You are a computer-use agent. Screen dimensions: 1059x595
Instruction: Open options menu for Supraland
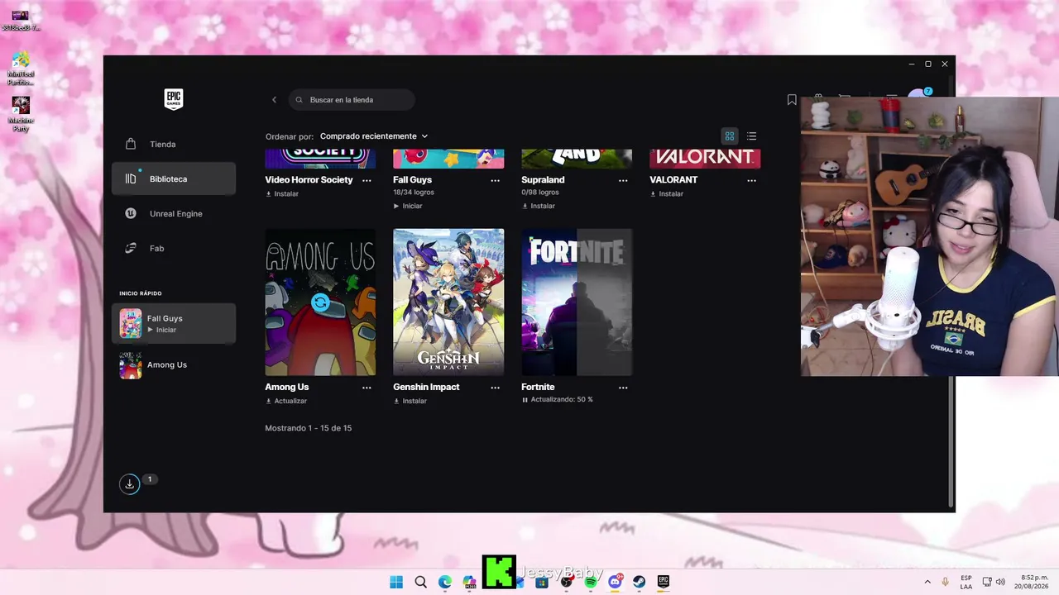(623, 180)
